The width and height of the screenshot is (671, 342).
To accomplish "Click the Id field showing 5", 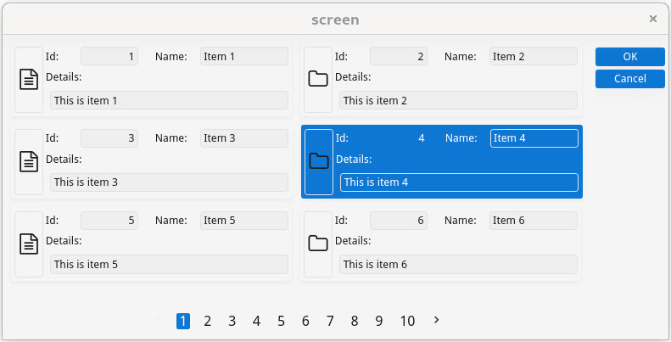I will pos(109,221).
